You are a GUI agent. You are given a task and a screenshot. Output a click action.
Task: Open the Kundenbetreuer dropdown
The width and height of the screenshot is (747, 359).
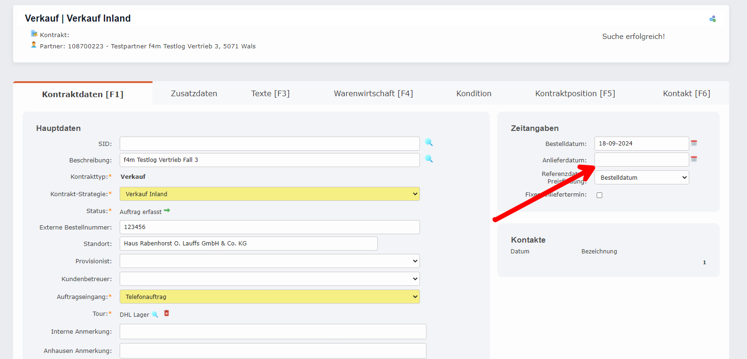269,279
